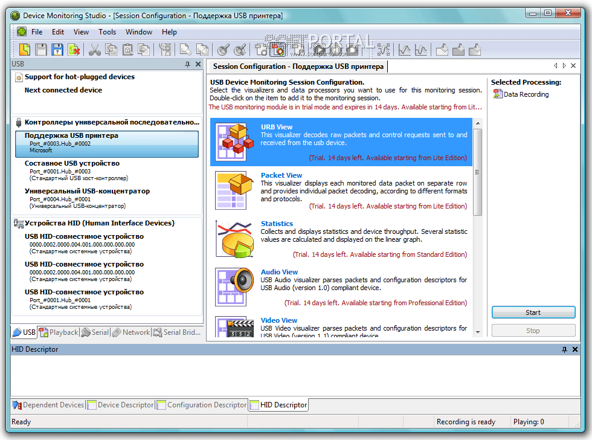Select HID device on Port_#0001.Hub_#0001
The image size is (592, 440).
(107, 300)
